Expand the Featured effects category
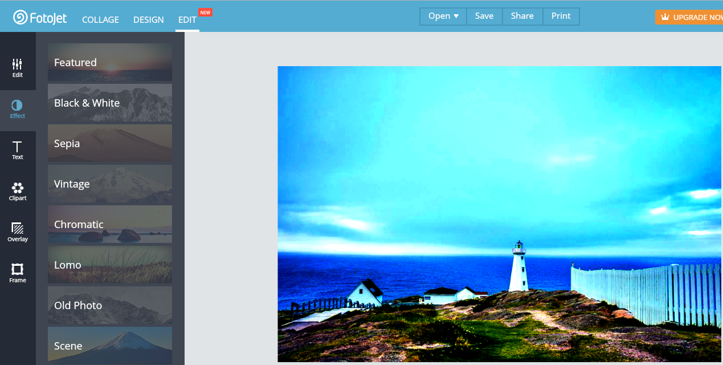 tap(110, 62)
